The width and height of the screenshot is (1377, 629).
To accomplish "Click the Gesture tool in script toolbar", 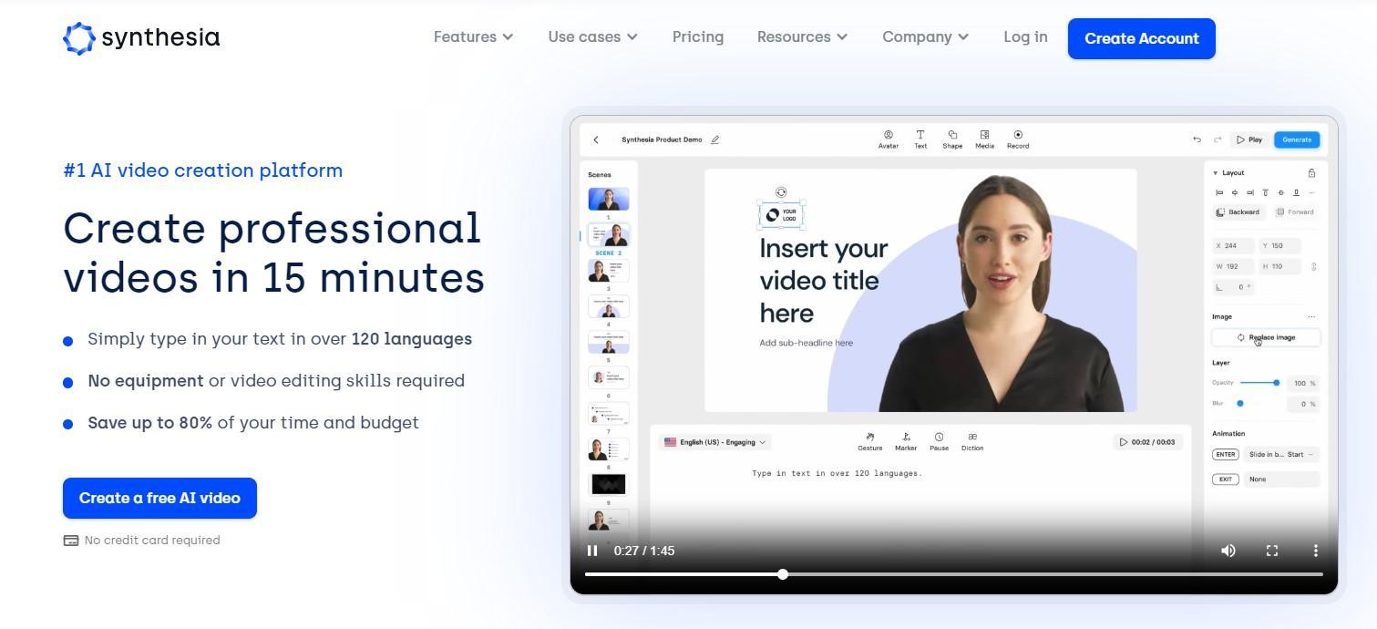I will coord(870,441).
